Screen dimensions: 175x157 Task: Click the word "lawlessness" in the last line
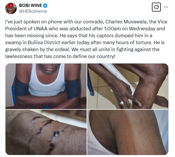(x=19, y=56)
